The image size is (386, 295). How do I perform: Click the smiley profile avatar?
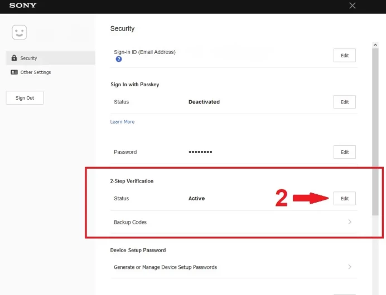coord(19,32)
